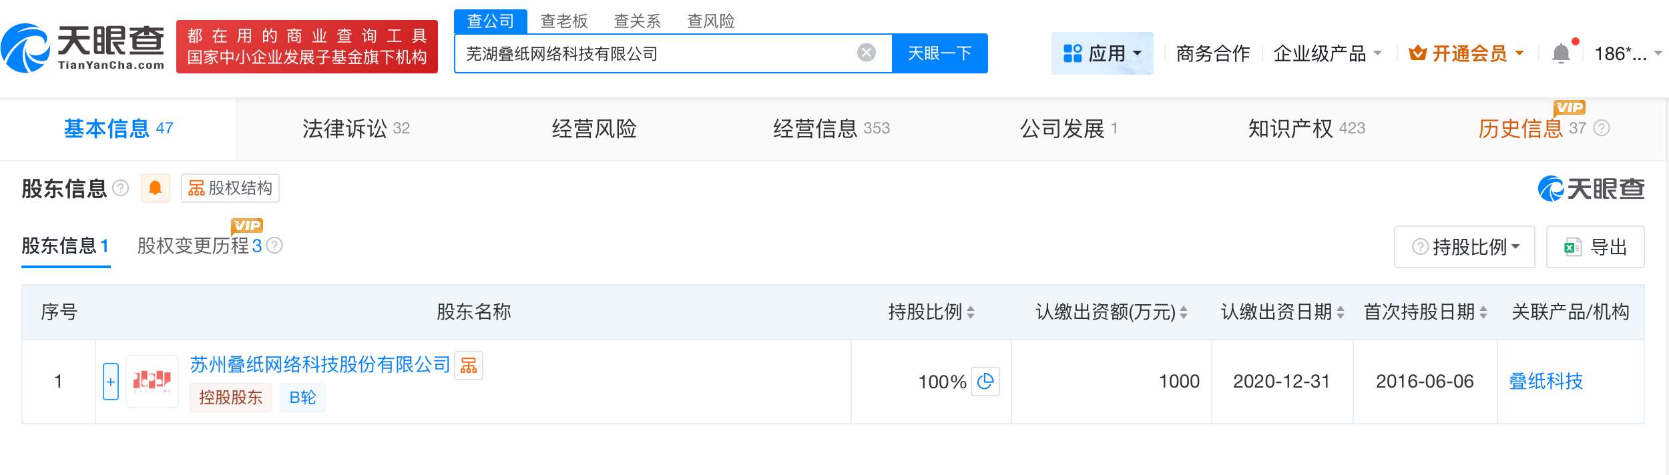
Task: Expand the shareholder row with plus button
Action: point(111,382)
